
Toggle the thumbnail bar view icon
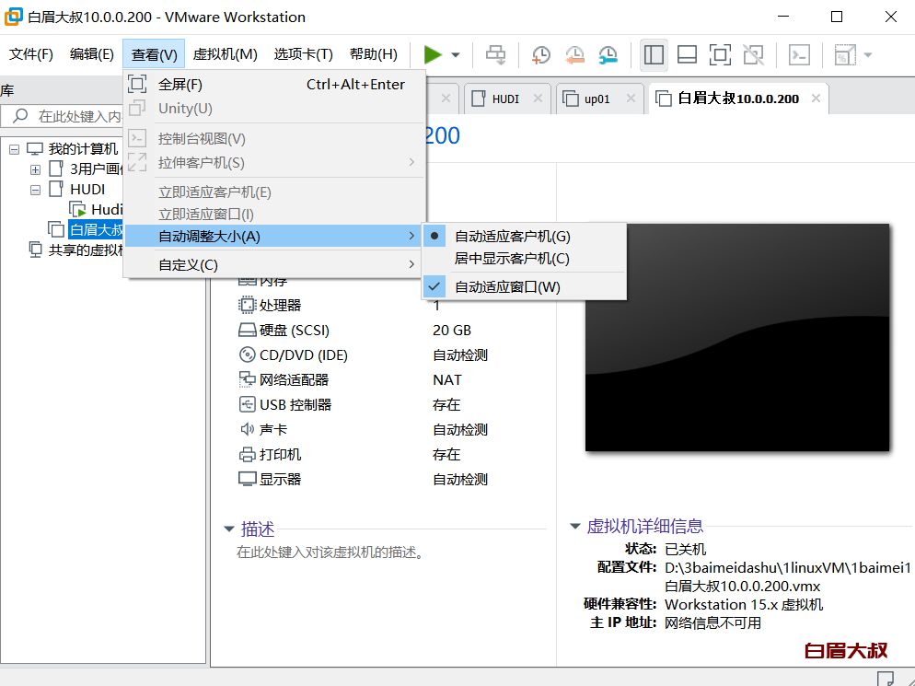point(687,55)
